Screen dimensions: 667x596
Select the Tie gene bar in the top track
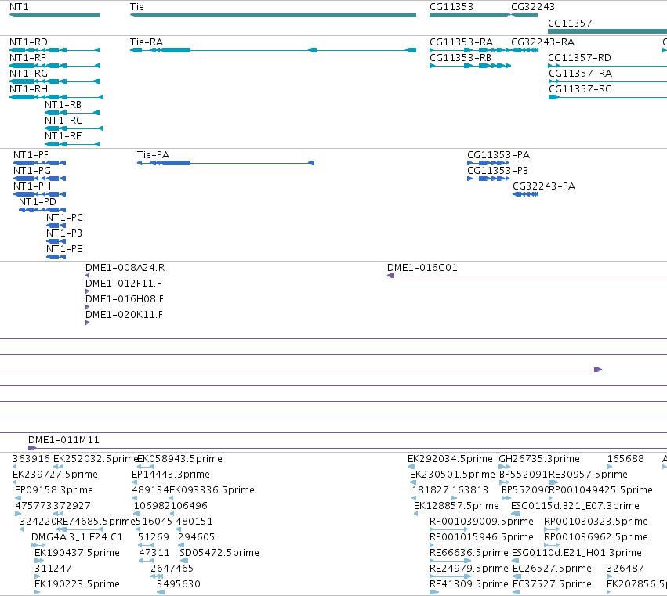click(273, 15)
